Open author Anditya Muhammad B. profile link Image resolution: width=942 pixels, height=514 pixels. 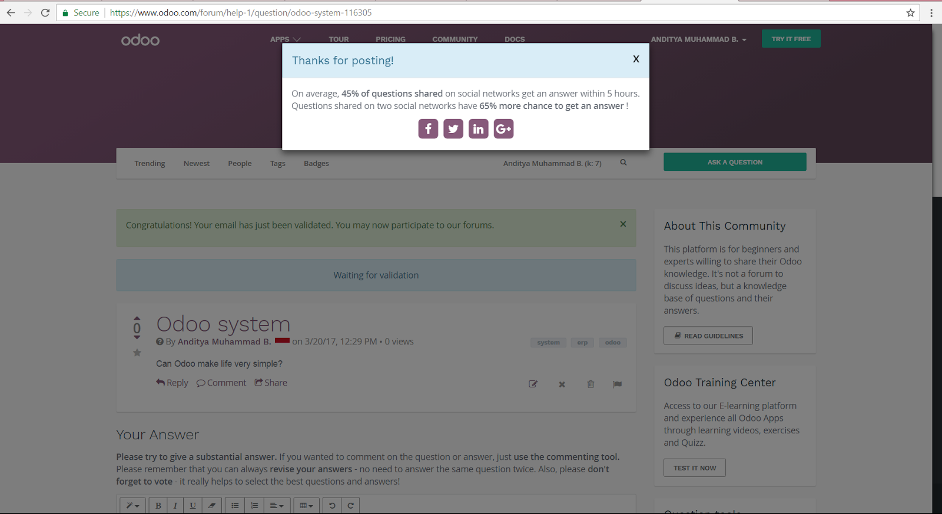(224, 341)
